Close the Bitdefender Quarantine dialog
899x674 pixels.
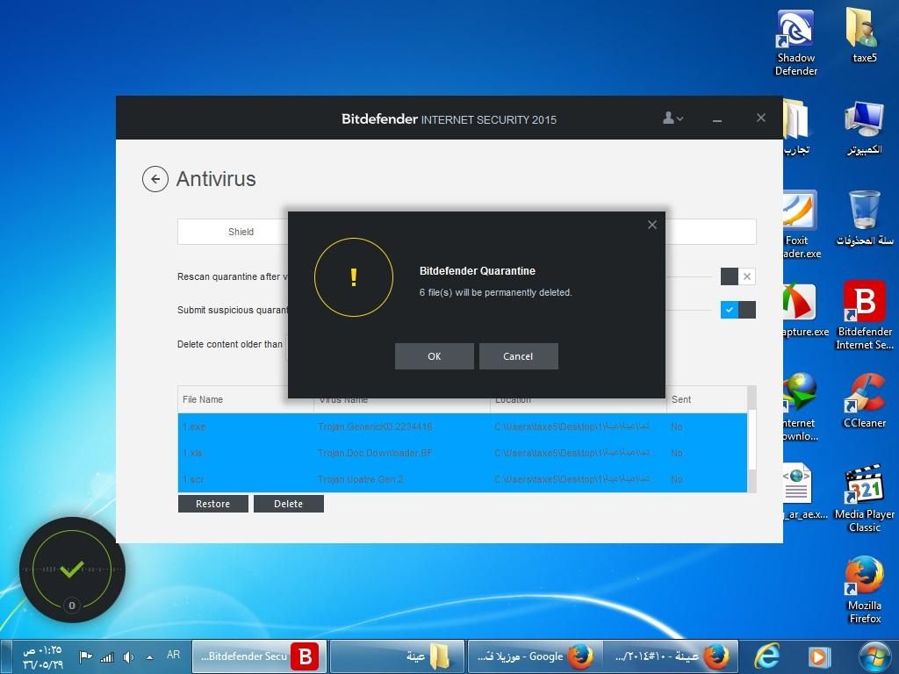tap(652, 225)
